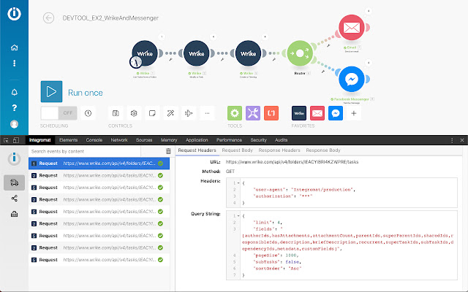The height and width of the screenshot is (292, 468).
Task: Open the more controls ellipsis button
Action: pyautogui.click(x=207, y=113)
